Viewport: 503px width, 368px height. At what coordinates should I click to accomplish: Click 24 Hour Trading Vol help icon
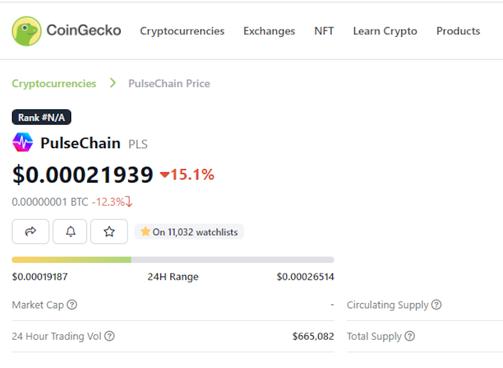point(109,336)
